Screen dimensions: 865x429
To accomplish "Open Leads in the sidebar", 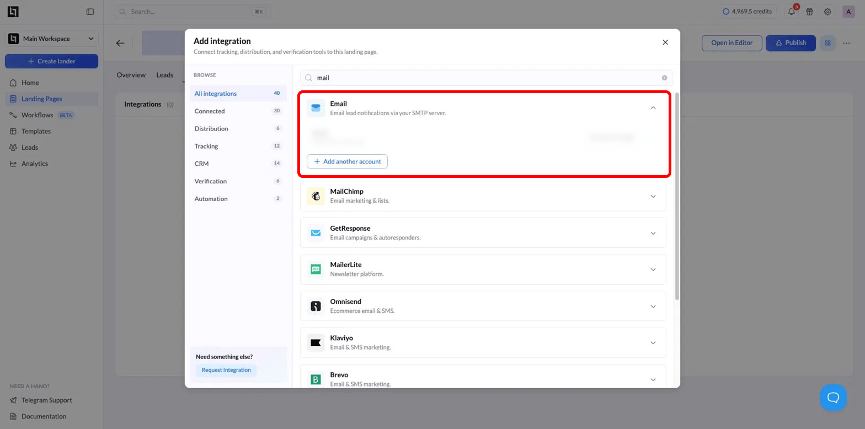I will [x=51, y=148].
